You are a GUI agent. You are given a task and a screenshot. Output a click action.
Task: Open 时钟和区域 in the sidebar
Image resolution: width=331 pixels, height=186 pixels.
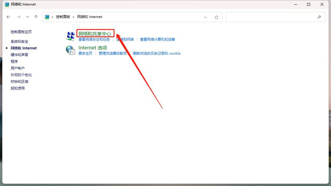(x=20, y=82)
